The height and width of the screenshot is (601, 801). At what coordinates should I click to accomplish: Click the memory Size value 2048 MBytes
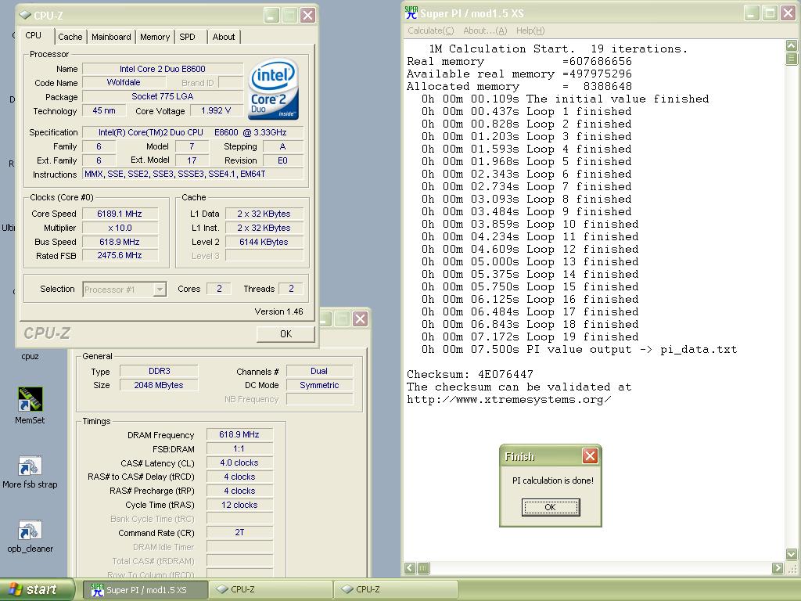(x=159, y=385)
